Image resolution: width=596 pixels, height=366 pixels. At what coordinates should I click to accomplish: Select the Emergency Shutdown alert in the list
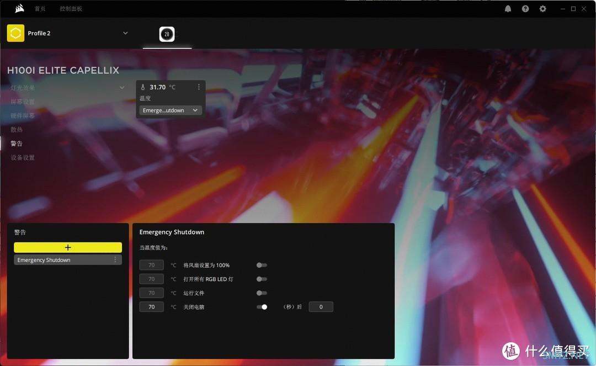tap(68, 259)
